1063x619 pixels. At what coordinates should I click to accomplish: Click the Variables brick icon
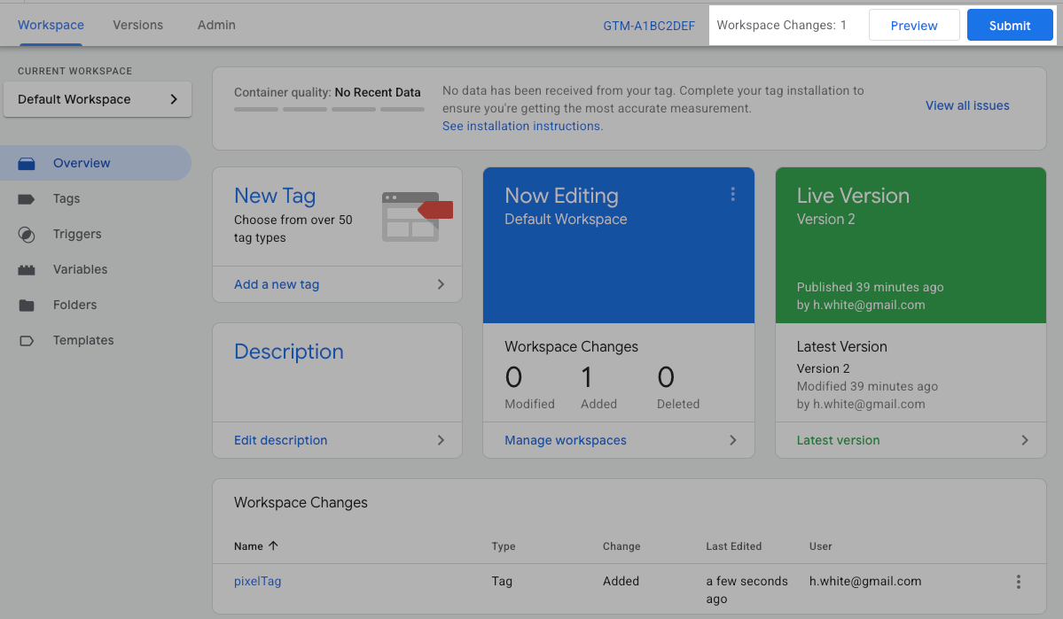coord(27,270)
